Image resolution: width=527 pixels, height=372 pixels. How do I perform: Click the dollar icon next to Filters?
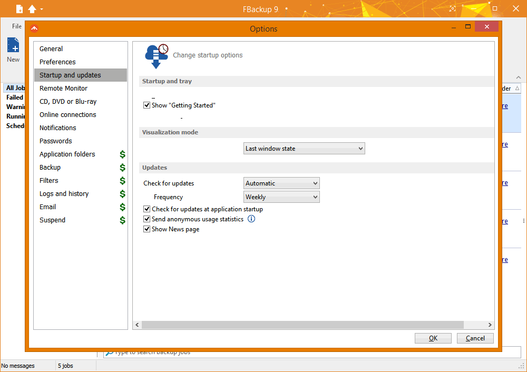[123, 180]
